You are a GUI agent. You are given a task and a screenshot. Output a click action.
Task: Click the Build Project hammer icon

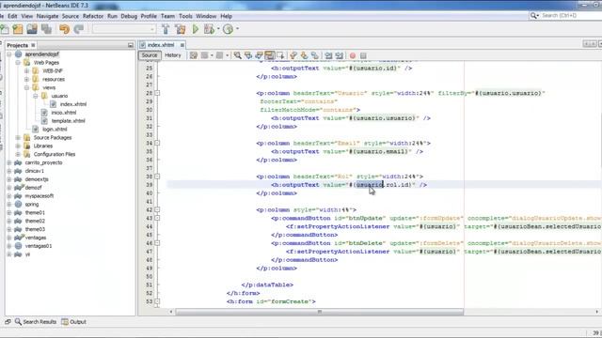[x=166, y=29]
